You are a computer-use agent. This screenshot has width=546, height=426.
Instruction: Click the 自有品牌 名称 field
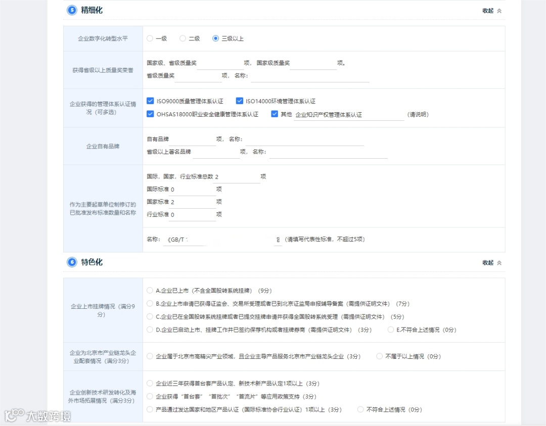[x=305, y=139]
